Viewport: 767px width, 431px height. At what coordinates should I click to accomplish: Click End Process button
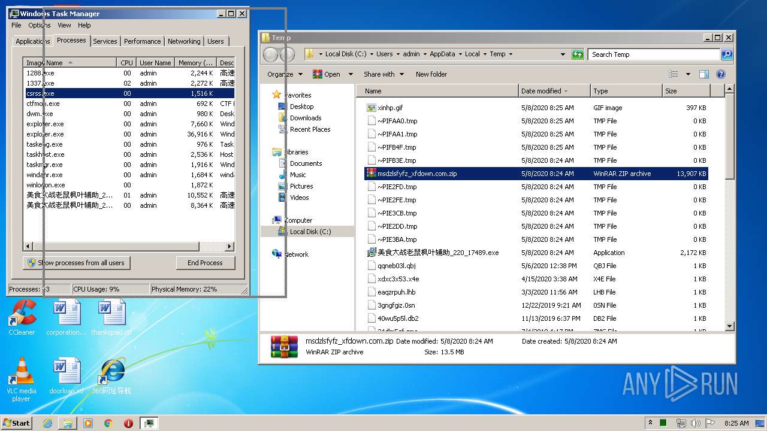pos(206,263)
